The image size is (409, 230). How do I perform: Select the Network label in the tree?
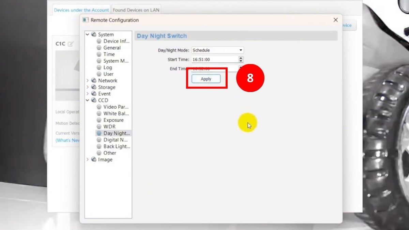coord(108,81)
